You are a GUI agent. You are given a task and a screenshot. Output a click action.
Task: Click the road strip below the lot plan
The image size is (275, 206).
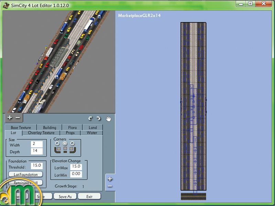tap(194, 196)
